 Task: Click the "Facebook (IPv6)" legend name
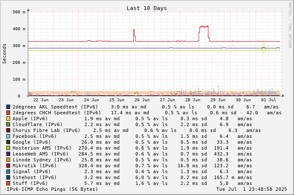35,136
